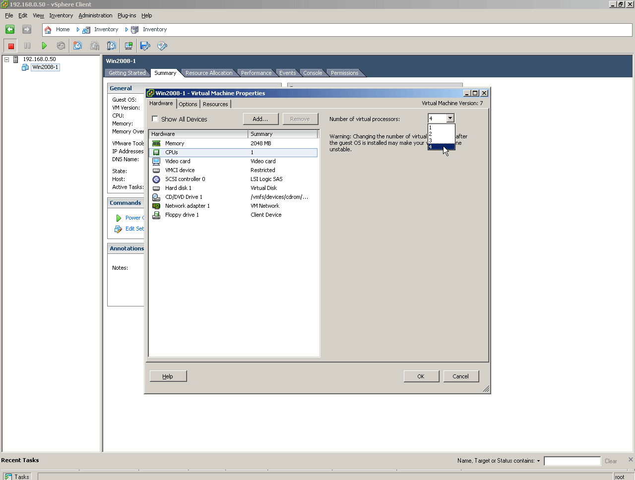
Task: Open the Edit menu
Action: [23, 15]
